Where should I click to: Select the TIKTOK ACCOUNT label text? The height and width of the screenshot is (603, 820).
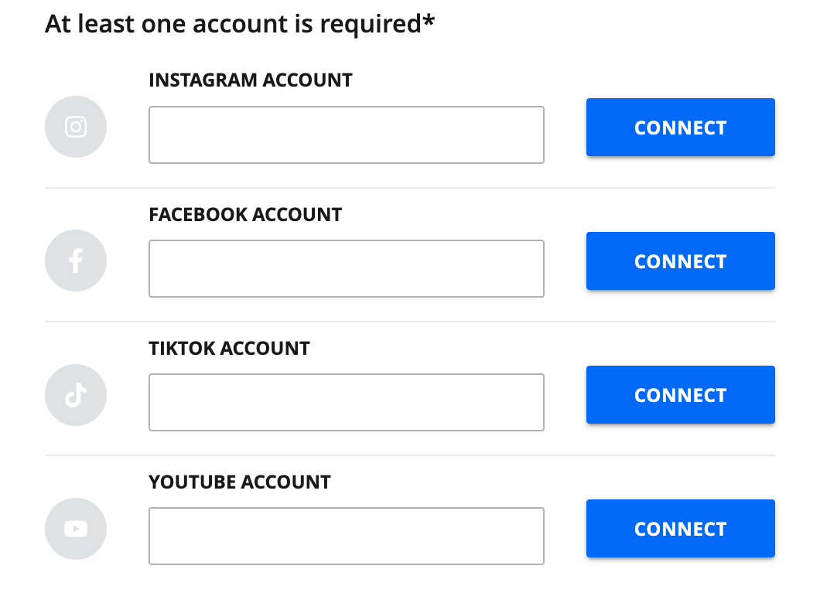(x=229, y=348)
